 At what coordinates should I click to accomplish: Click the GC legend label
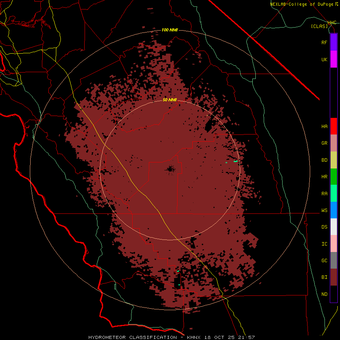[x=325, y=261]
